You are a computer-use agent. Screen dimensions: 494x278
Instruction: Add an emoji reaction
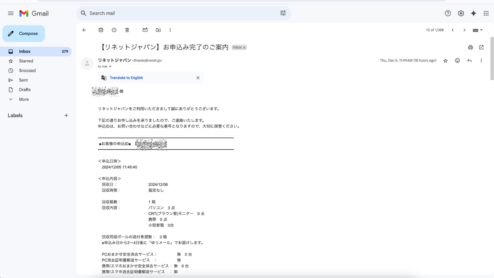click(x=457, y=61)
